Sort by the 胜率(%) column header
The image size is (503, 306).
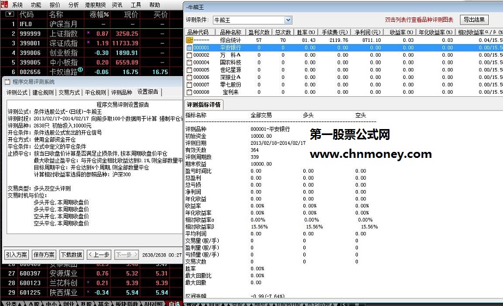[x=306, y=32]
